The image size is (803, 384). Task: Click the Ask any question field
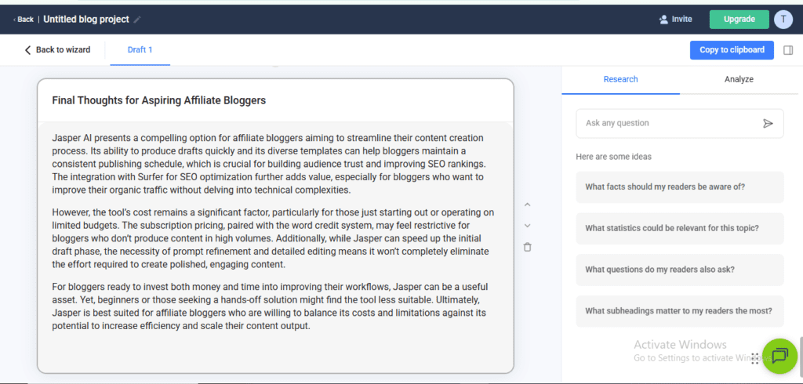(x=680, y=123)
